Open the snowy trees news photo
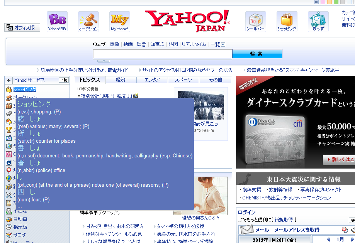Screen dimensions: 355x243 pos(201,105)
